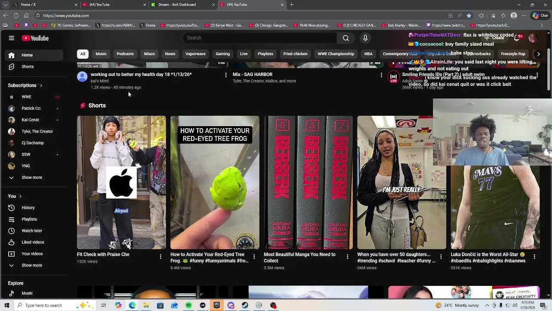Open SSW subscription channel
The height and width of the screenshot is (311, 552).
point(34,154)
